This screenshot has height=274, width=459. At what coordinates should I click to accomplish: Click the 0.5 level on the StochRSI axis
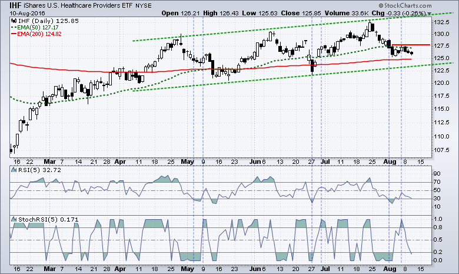(438, 240)
